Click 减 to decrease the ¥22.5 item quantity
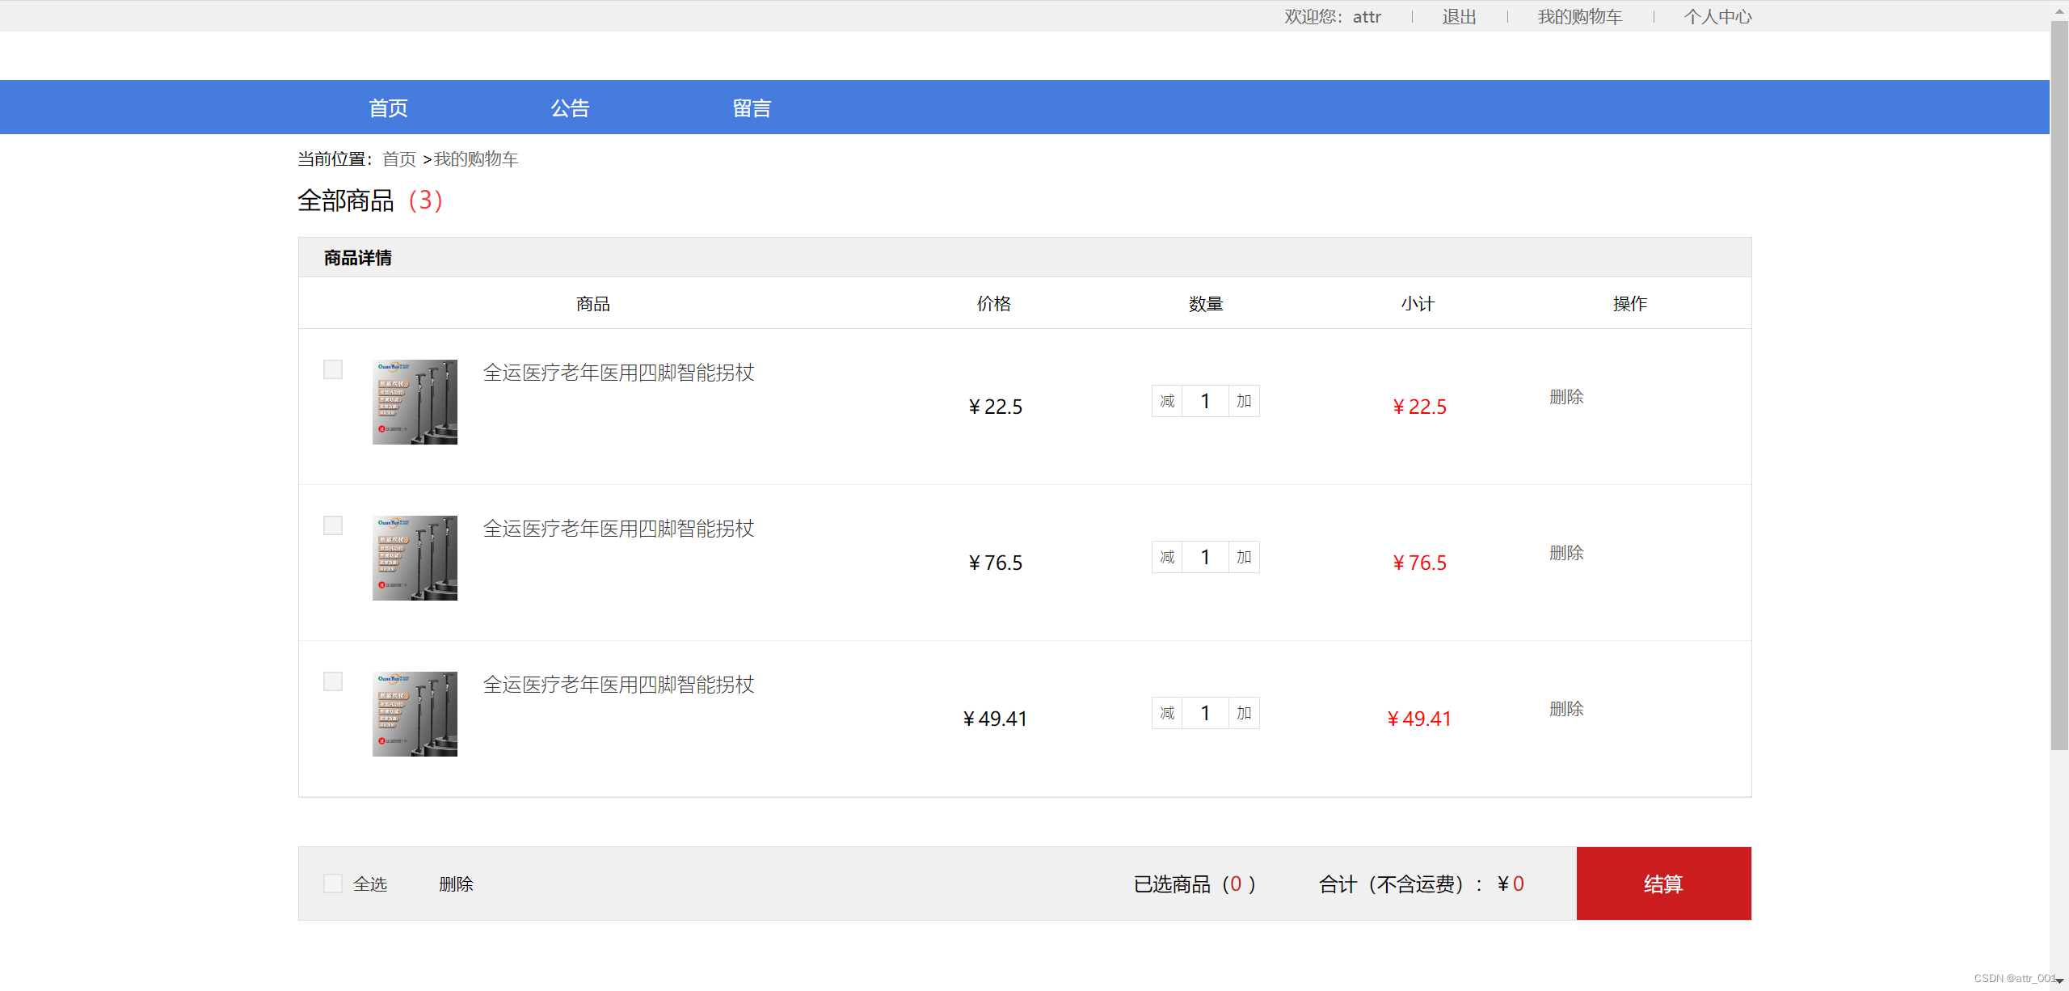 pyautogui.click(x=1167, y=401)
